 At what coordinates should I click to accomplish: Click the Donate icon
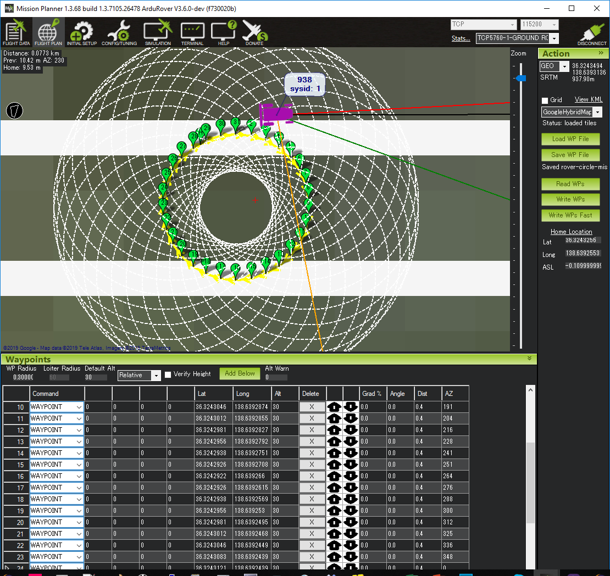(254, 32)
